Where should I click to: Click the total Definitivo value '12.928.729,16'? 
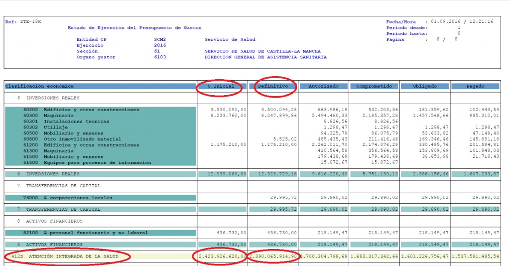pyautogui.click(x=277, y=174)
